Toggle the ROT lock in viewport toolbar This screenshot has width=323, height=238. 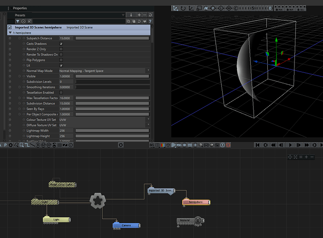[x=290, y=9]
